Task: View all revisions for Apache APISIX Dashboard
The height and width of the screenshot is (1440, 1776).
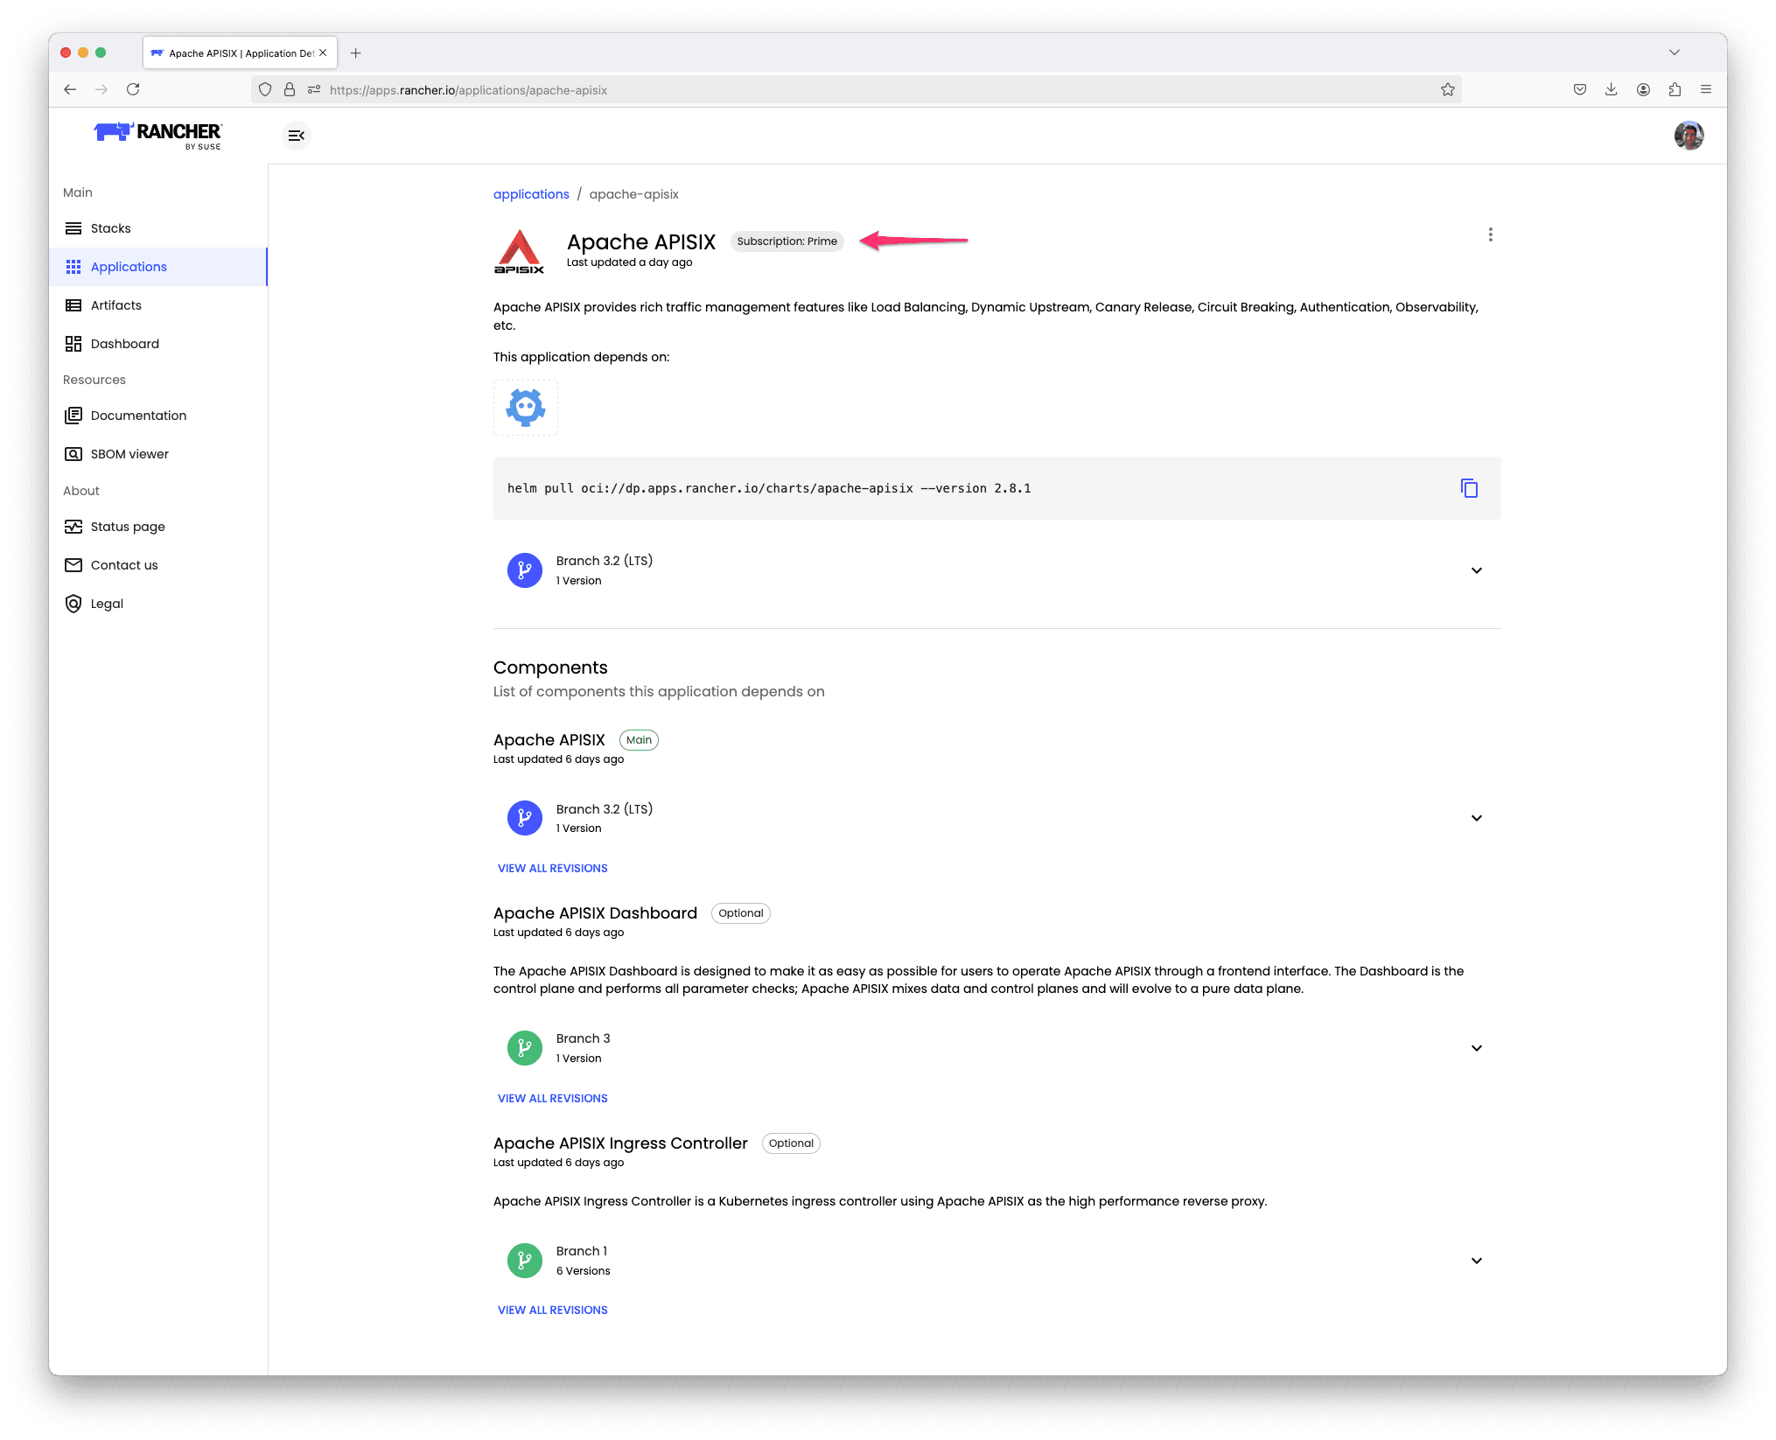Action: pos(552,1098)
